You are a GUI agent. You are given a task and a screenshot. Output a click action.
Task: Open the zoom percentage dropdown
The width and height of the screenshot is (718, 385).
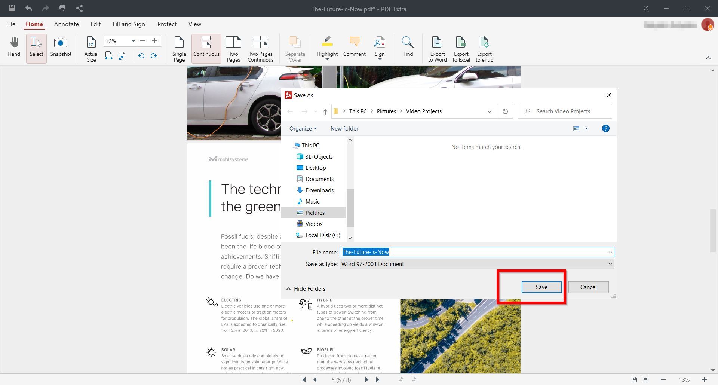click(x=133, y=41)
